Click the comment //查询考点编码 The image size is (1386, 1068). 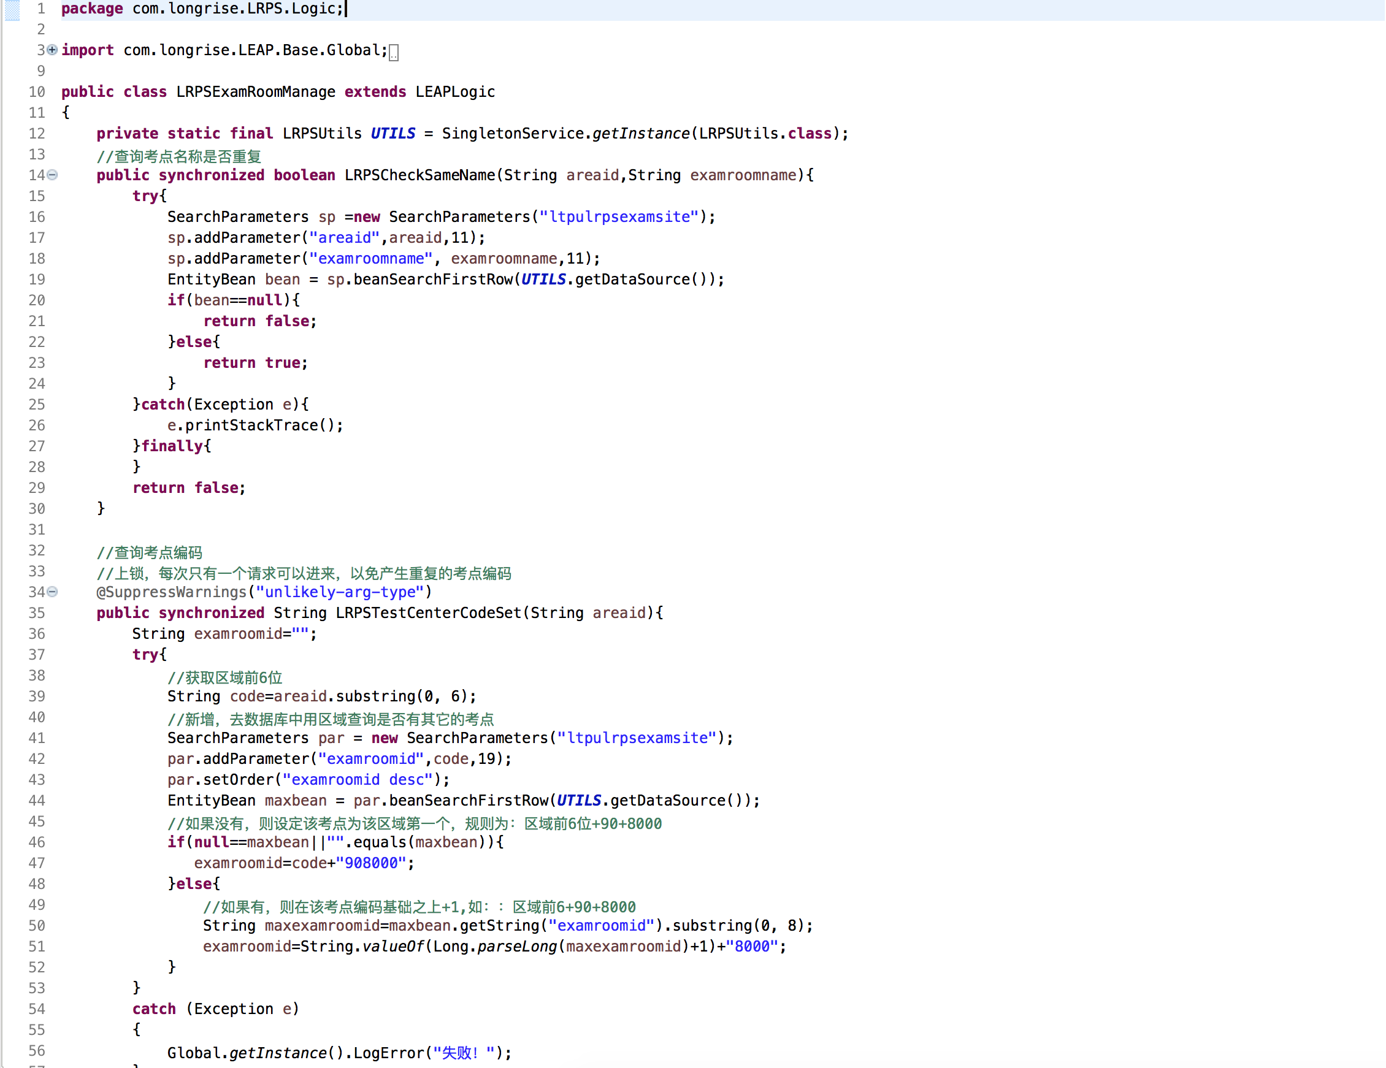pyautogui.click(x=149, y=553)
